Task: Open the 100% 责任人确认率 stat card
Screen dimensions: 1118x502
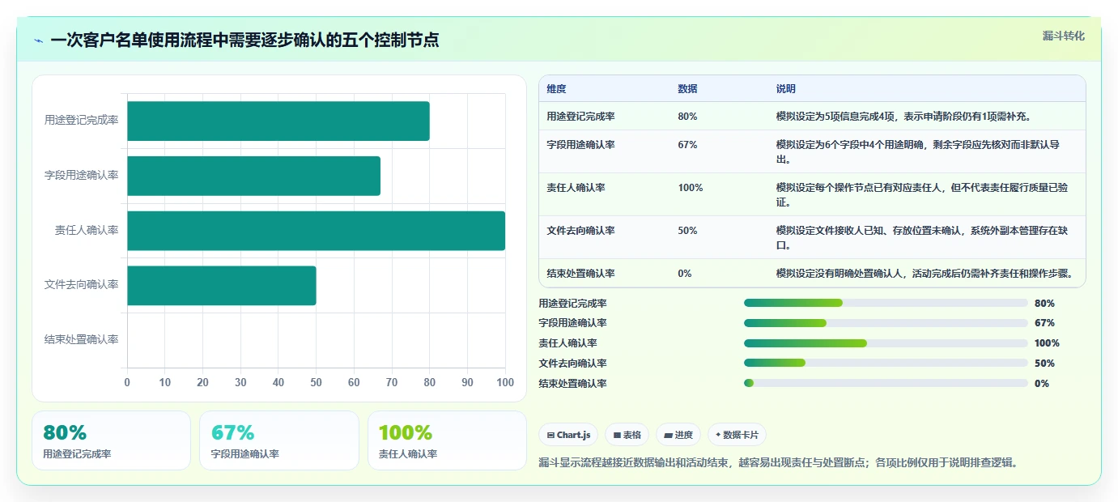Action: [x=447, y=440]
